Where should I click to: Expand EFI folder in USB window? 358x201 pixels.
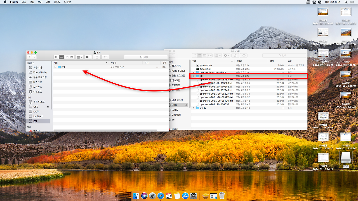[194, 76]
